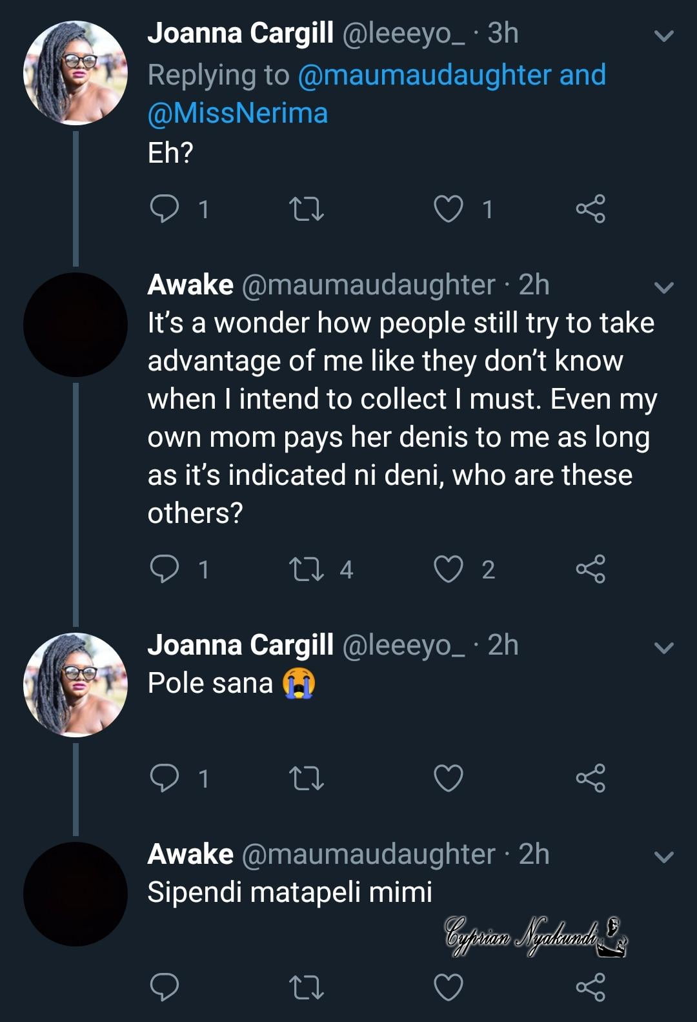Open chevron menu on "Pole sana" tweet
The image size is (697, 1022).
664,647
